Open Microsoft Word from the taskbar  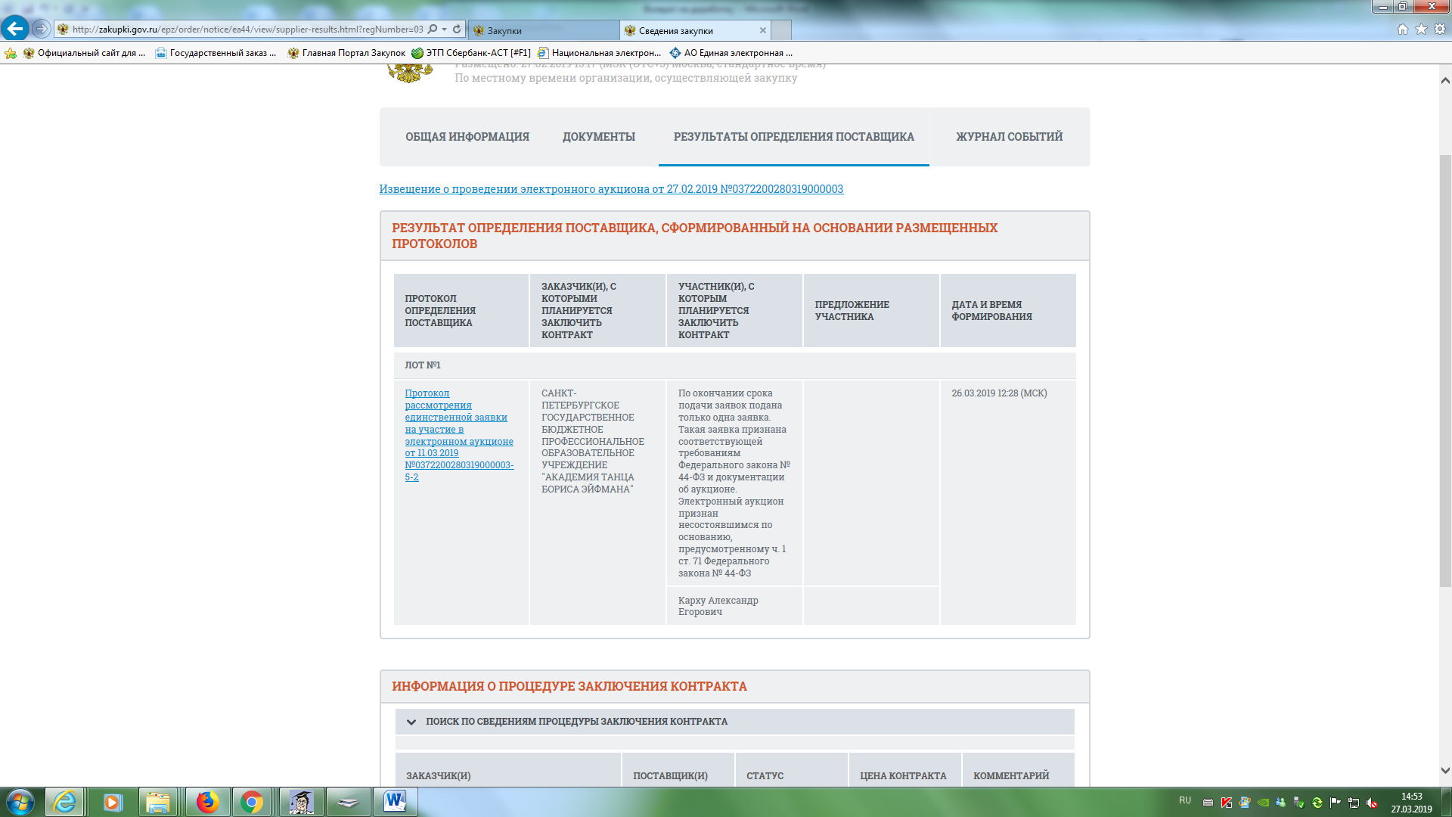coord(394,802)
